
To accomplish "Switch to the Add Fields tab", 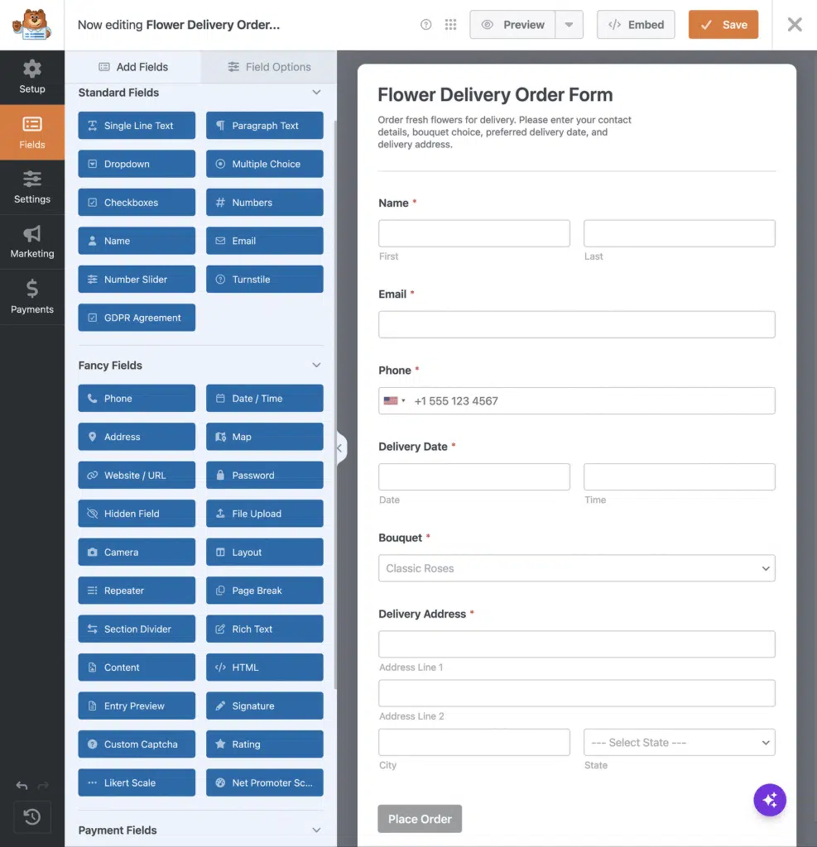I will [x=133, y=66].
